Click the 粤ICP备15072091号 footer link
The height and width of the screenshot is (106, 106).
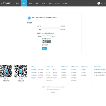tap(53, 90)
